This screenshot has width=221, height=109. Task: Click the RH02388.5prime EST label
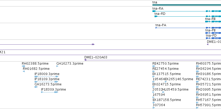(x=35, y=64)
